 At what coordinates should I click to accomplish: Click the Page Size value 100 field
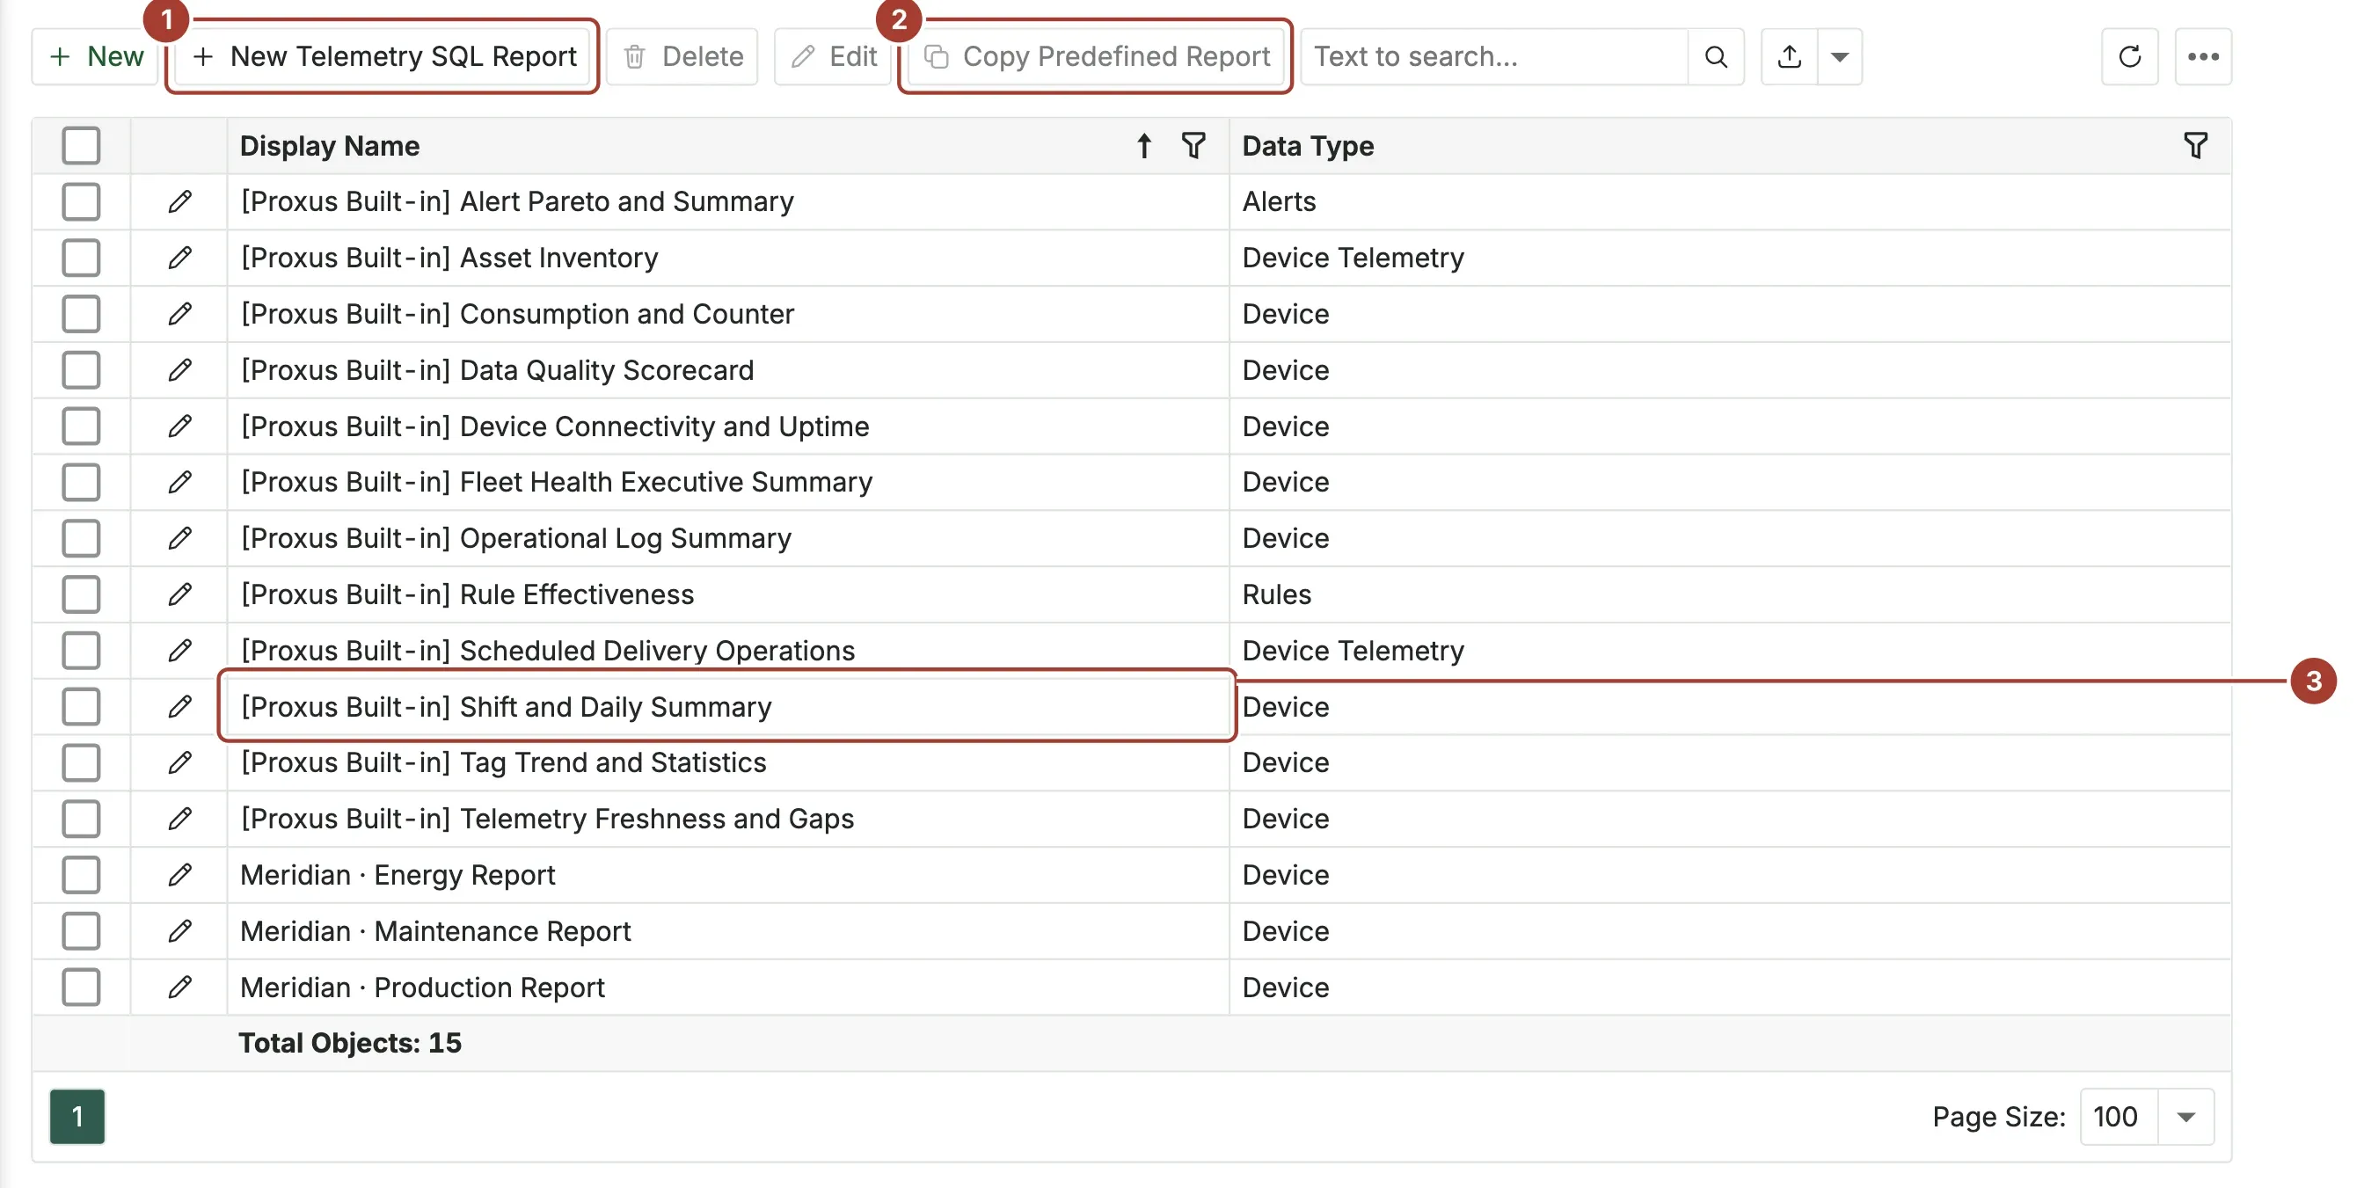[x=2118, y=1118]
